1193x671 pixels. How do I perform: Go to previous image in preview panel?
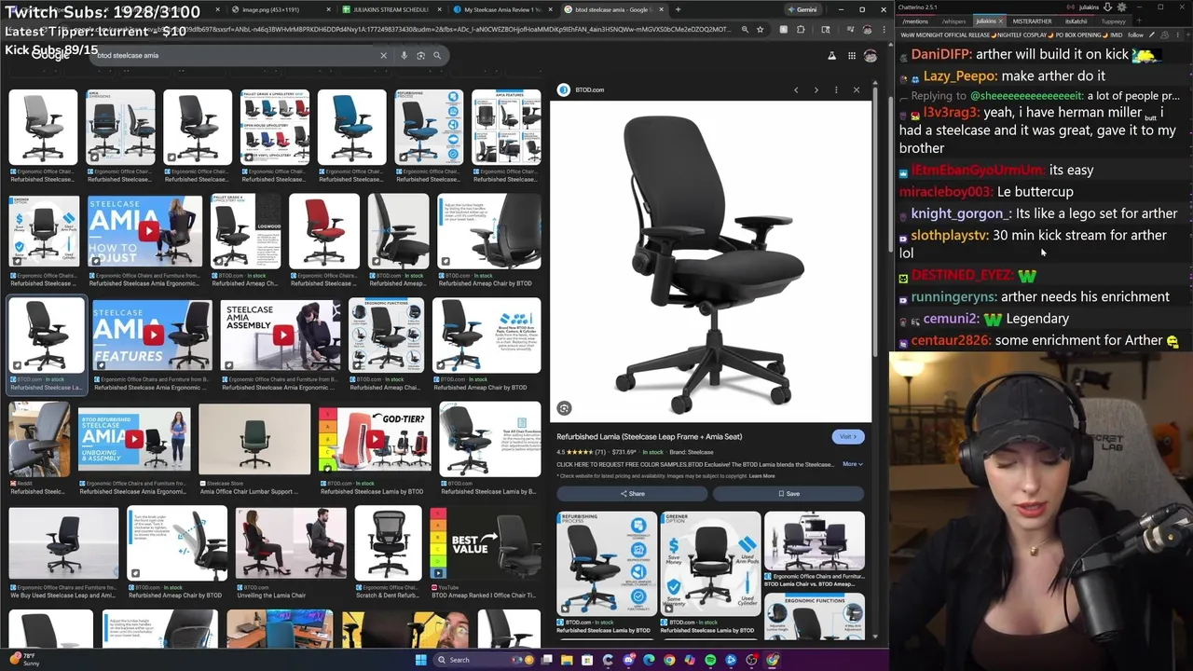pos(796,90)
